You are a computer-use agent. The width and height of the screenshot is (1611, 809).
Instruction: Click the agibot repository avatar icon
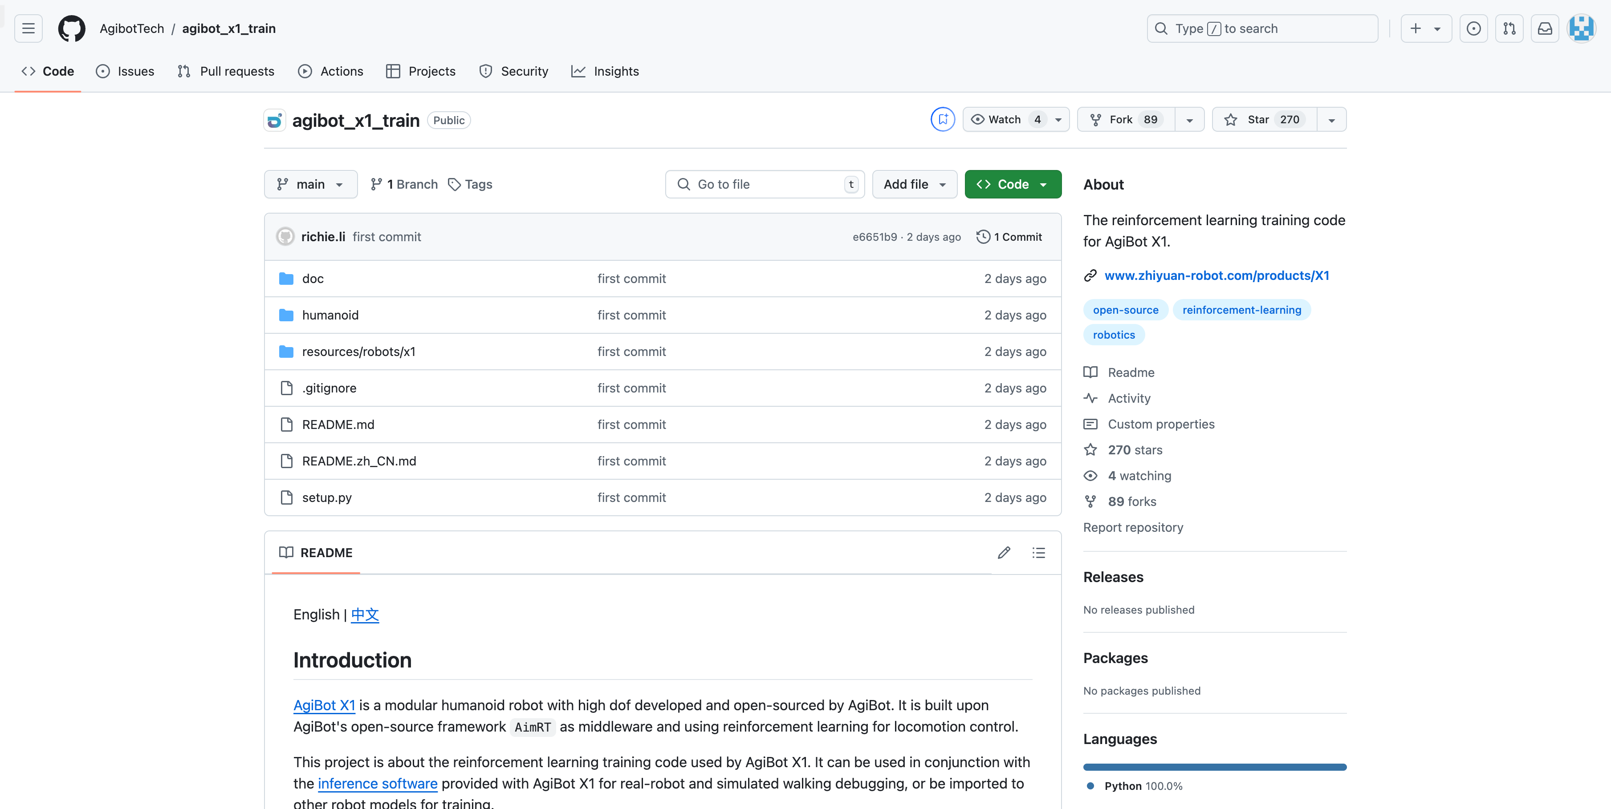275,120
